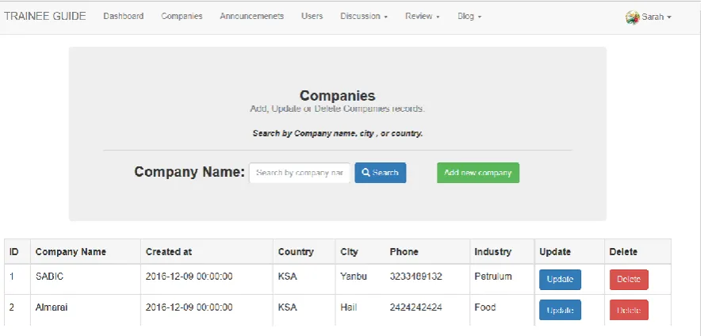Click the phone number 3233469132

416,277
